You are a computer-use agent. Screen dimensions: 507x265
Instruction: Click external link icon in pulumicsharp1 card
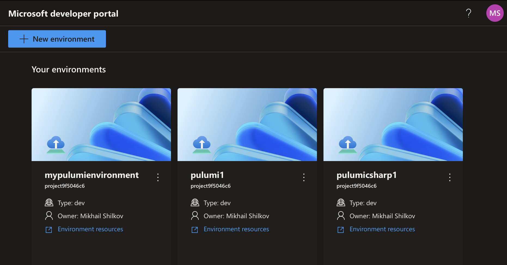(x=341, y=230)
